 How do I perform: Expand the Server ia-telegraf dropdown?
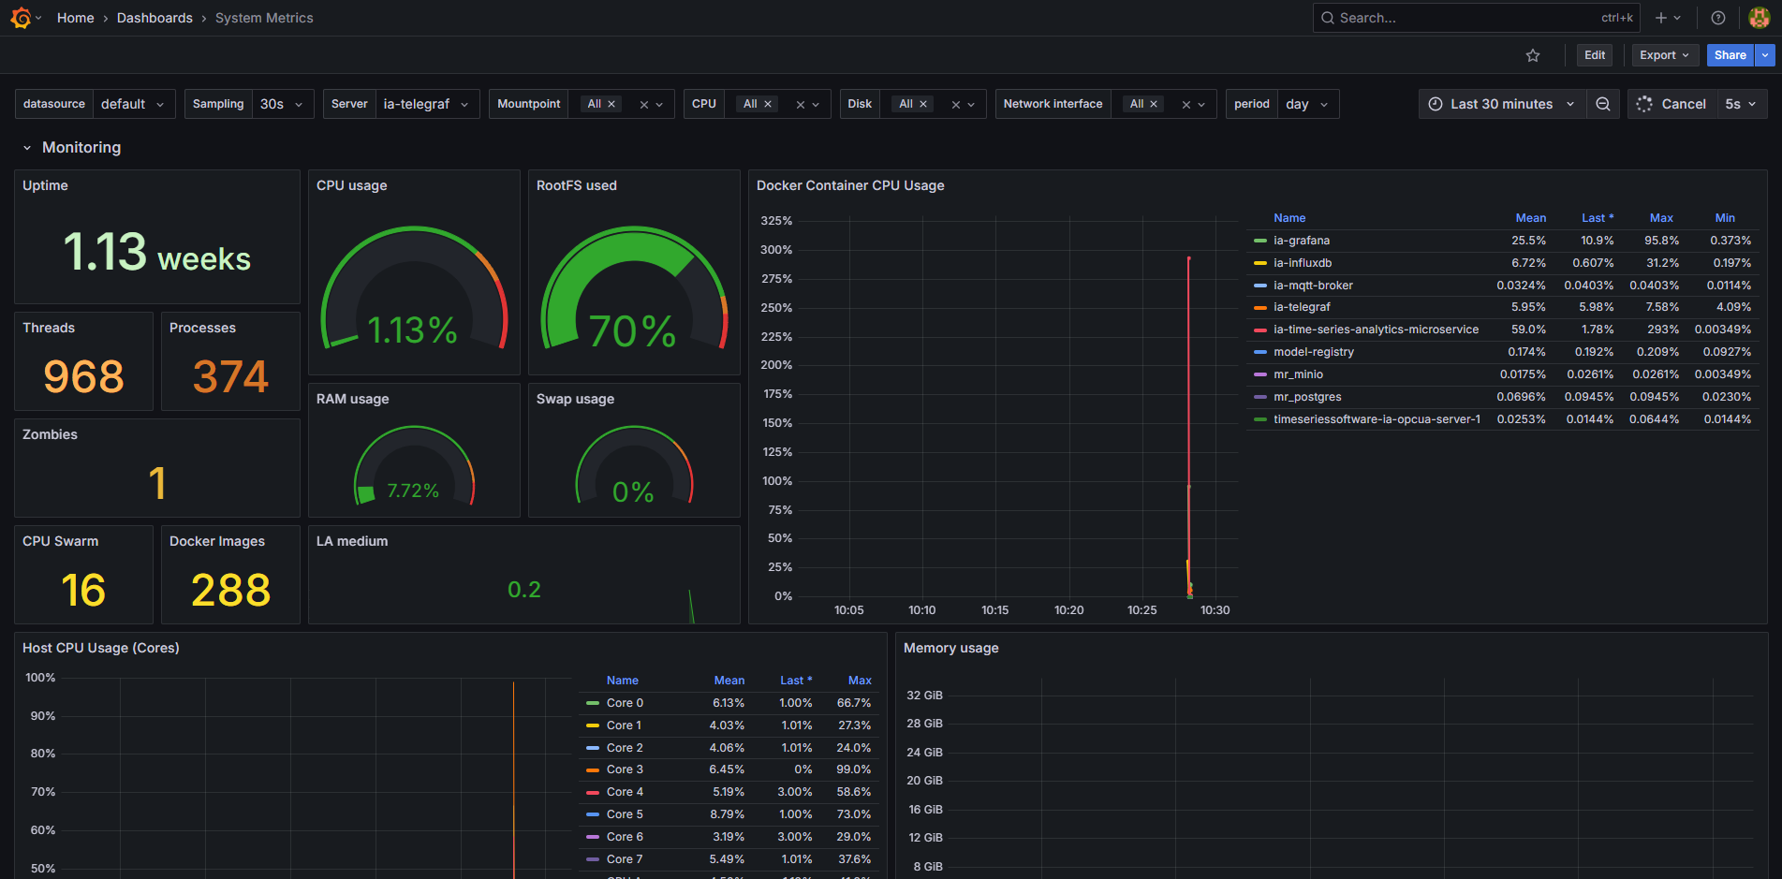click(428, 104)
